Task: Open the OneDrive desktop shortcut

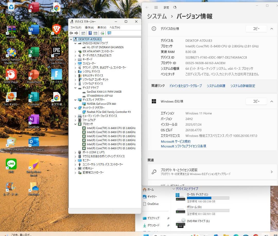Action: point(34,189)
